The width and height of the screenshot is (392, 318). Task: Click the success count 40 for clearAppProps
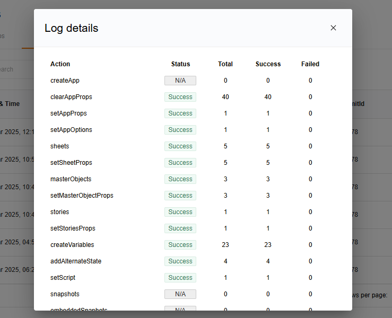pos(268,97)
